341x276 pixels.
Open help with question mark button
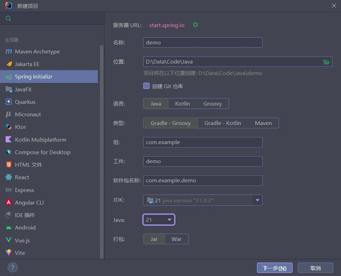13,268
